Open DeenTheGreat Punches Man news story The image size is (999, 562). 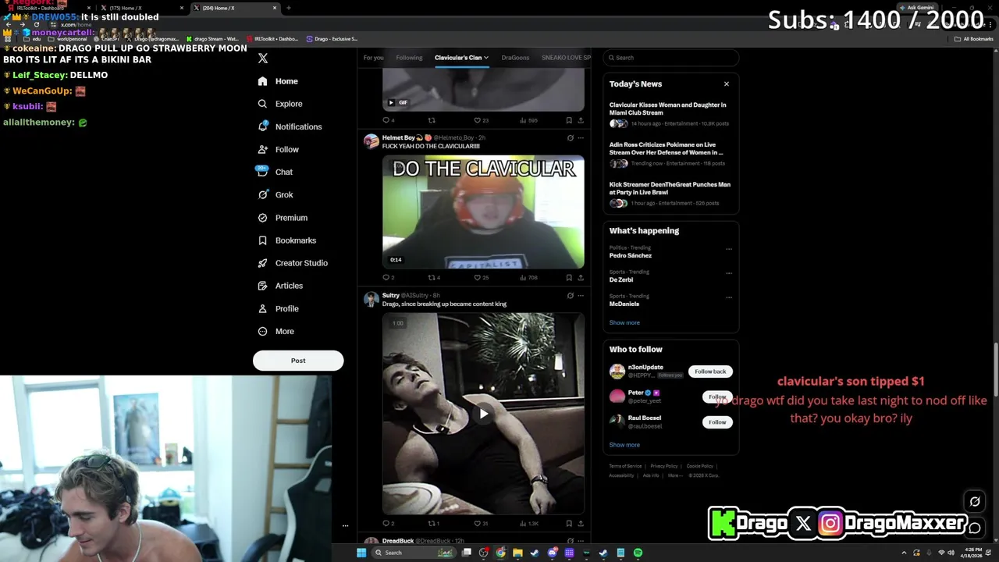(670, 194)
